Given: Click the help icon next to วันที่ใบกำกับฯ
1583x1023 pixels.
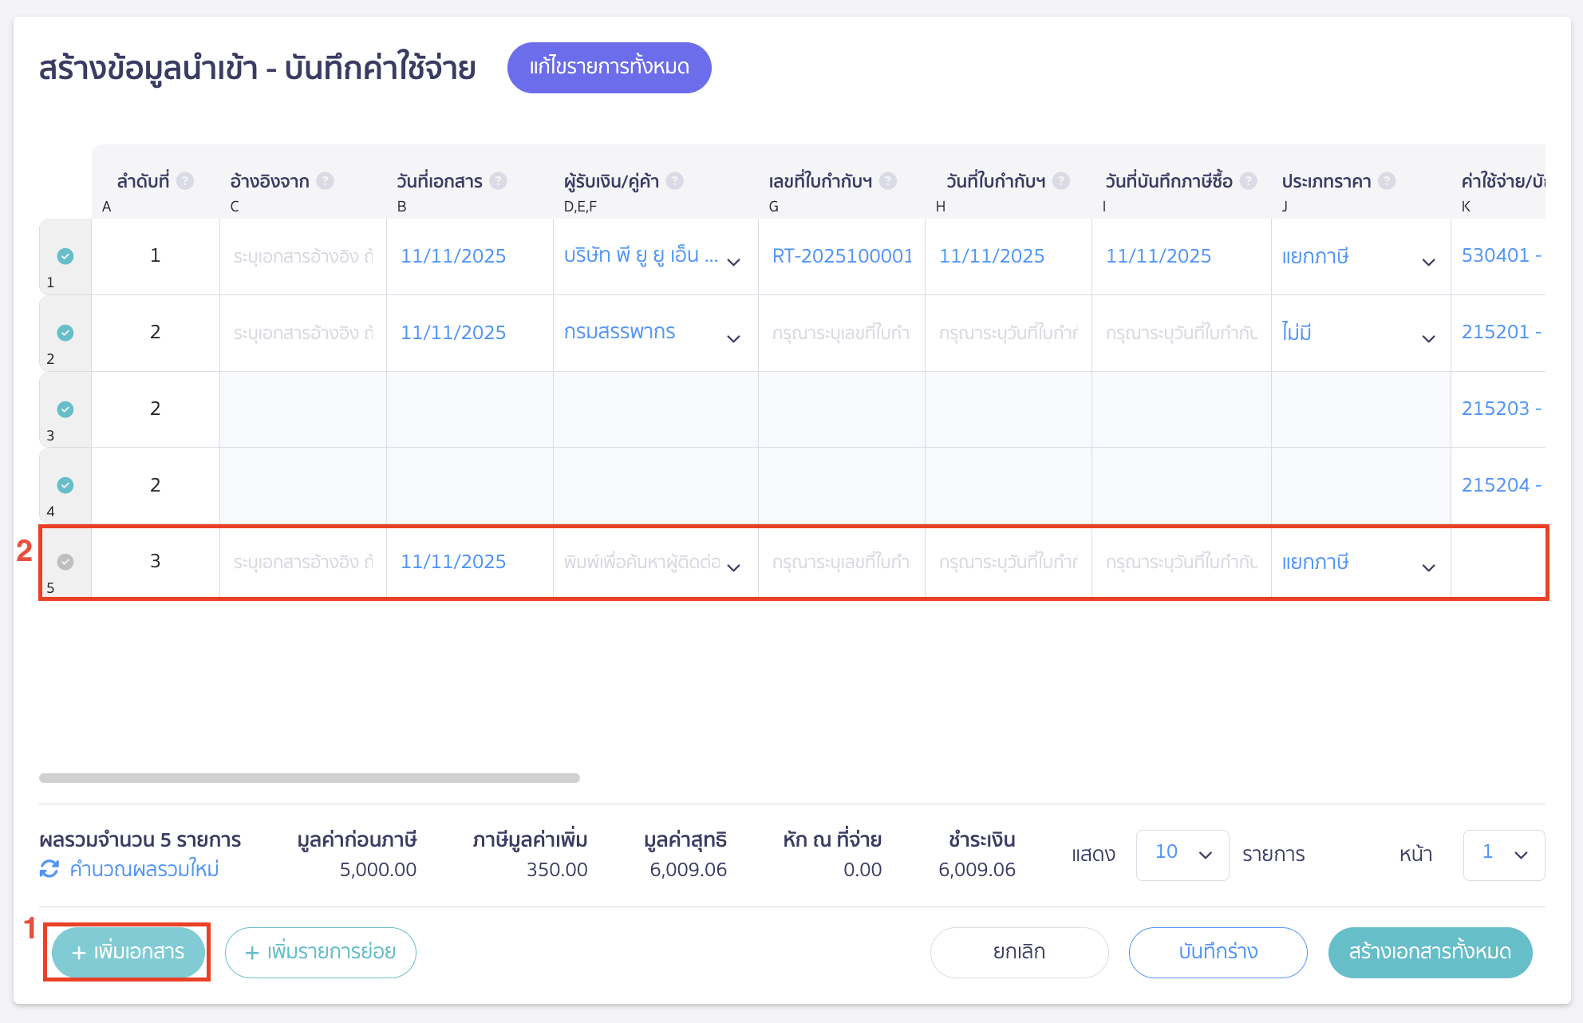Looking at the screenshot, I should 1061,181.
